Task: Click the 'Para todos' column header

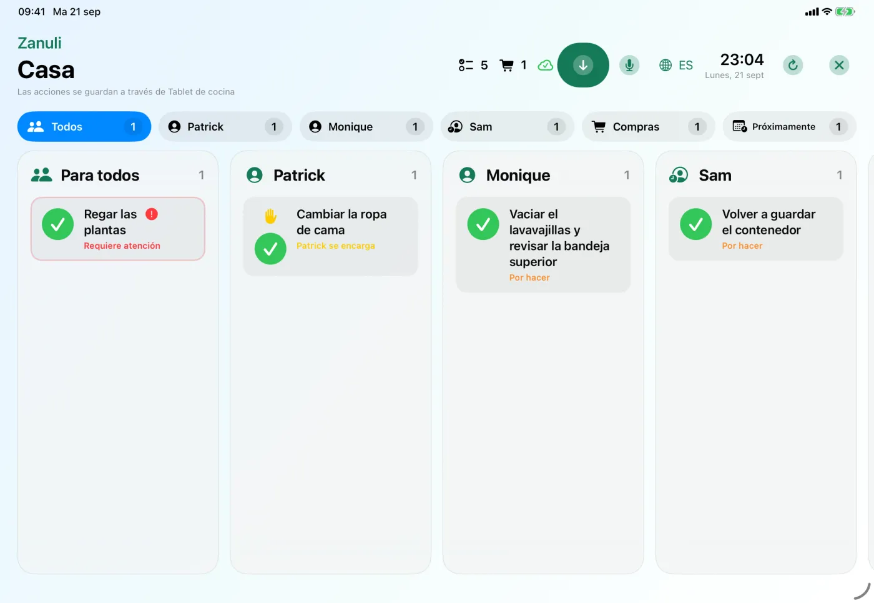Action: click(100, 176)
